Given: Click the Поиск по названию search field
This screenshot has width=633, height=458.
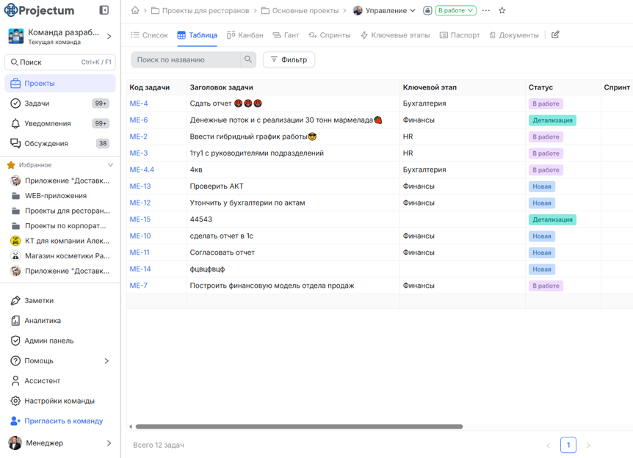Looking at the screenshot, I should tap(186, 59).
